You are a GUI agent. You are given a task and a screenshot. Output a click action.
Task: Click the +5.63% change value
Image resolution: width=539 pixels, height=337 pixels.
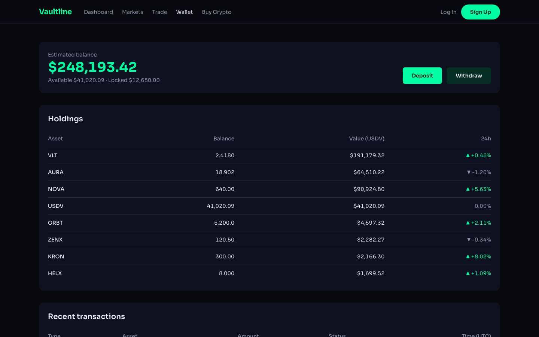coord(481,189)
